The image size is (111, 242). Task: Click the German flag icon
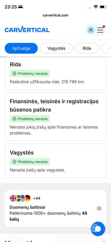28,198
